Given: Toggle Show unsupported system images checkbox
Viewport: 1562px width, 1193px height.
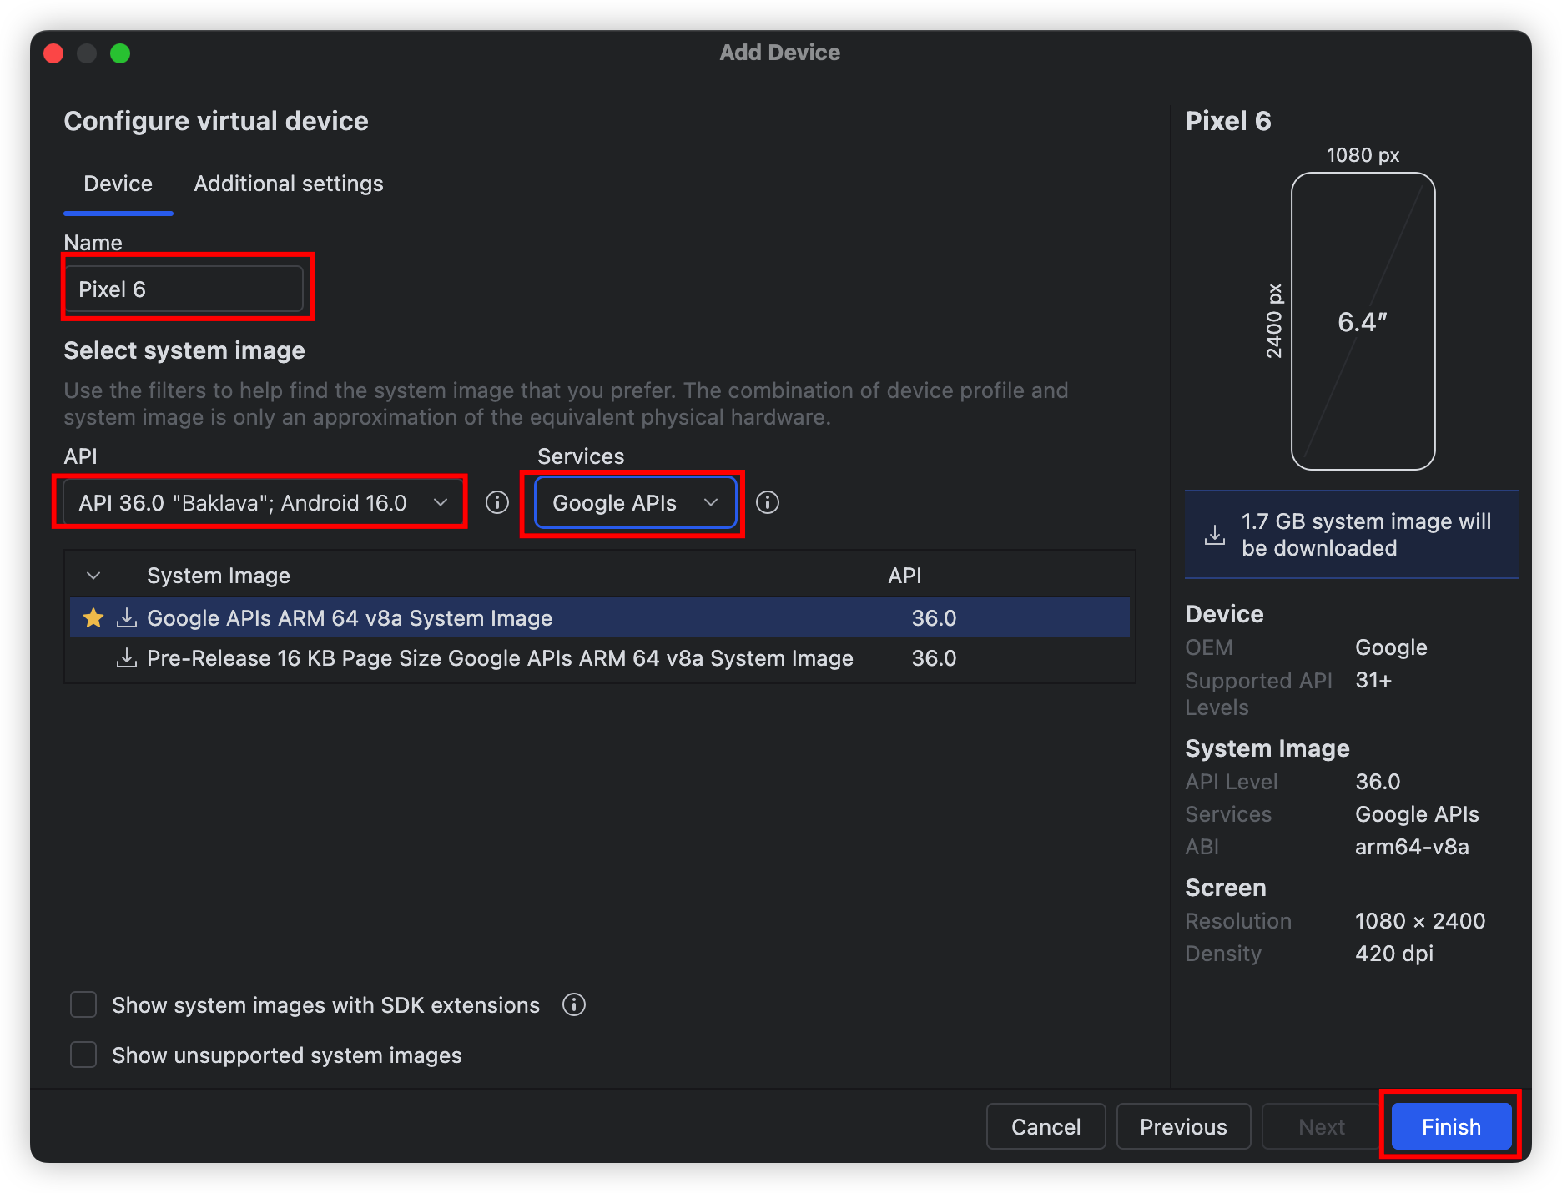Looking at the screenshot, I should click(x=83, y=1055).
